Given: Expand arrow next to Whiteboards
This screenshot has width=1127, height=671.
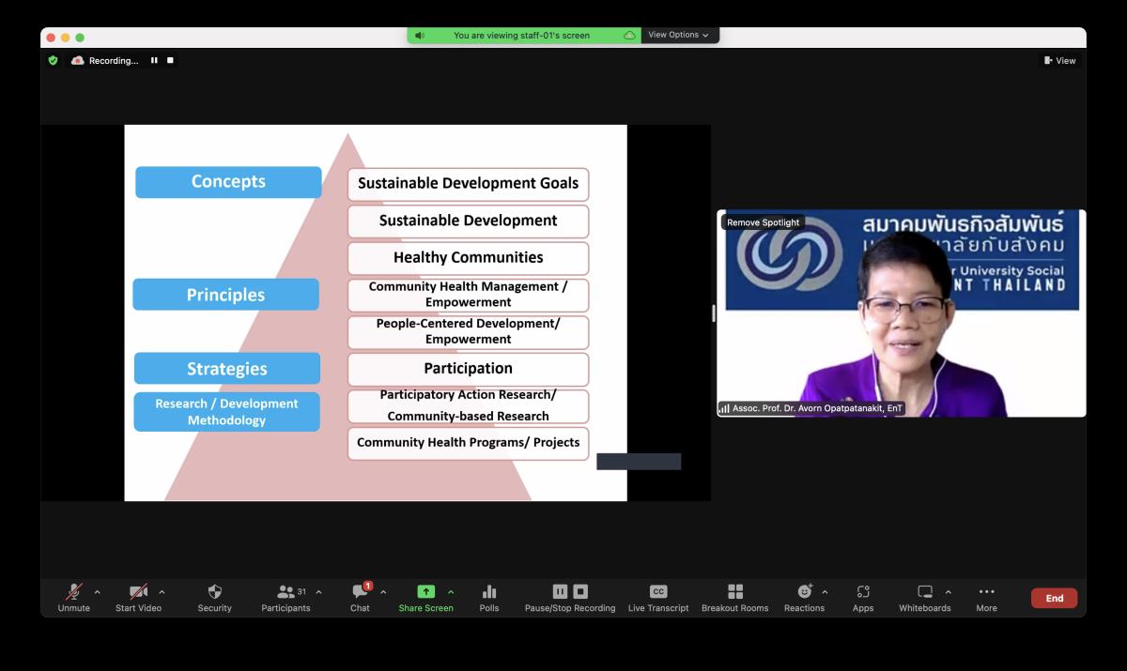Looking at the screenshot, I should point(948,592).
